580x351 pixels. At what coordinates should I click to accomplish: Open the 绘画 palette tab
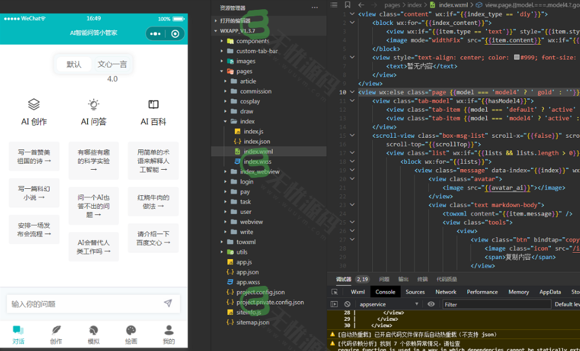point(131,335)
